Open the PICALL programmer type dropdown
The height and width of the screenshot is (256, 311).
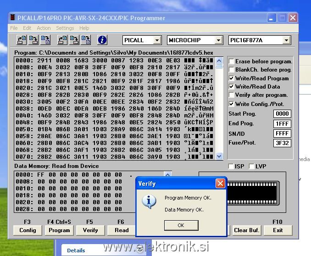pos(157,40)
